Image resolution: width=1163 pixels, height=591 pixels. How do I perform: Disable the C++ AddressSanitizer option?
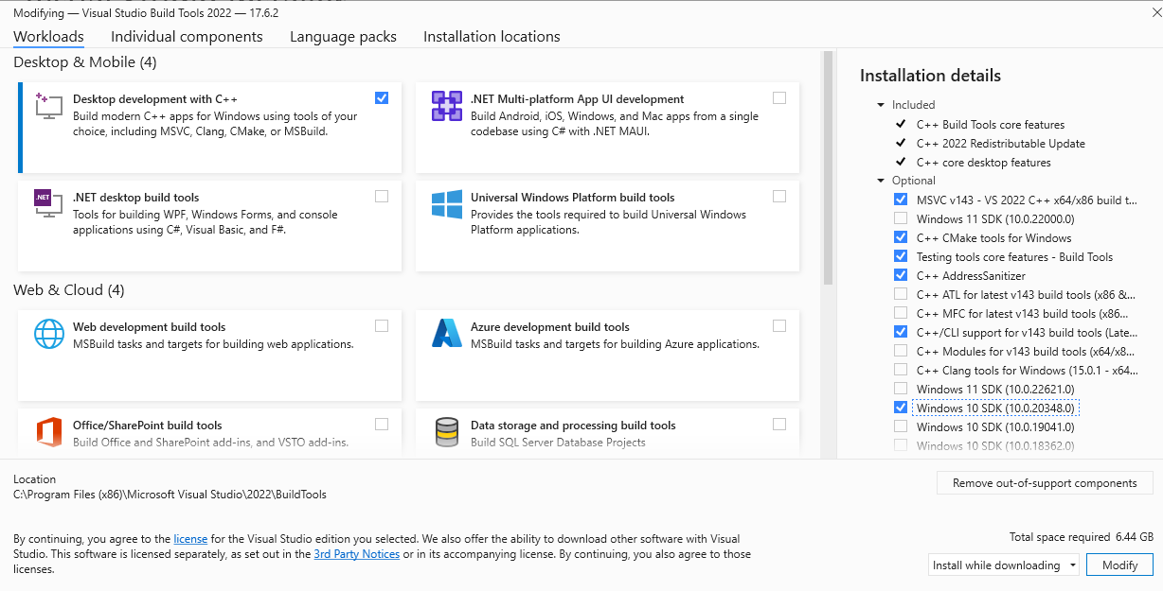tap(900, 275)
